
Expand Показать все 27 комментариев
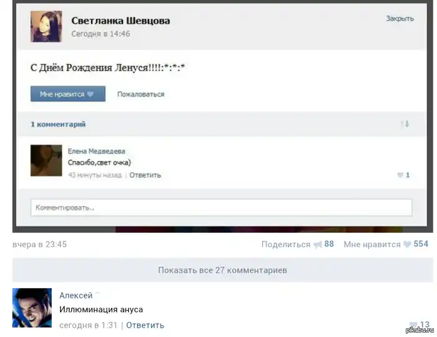point(223,270)
